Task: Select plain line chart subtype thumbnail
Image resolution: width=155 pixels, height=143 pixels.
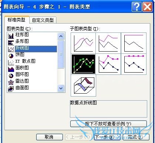Action: pos(83,43)
